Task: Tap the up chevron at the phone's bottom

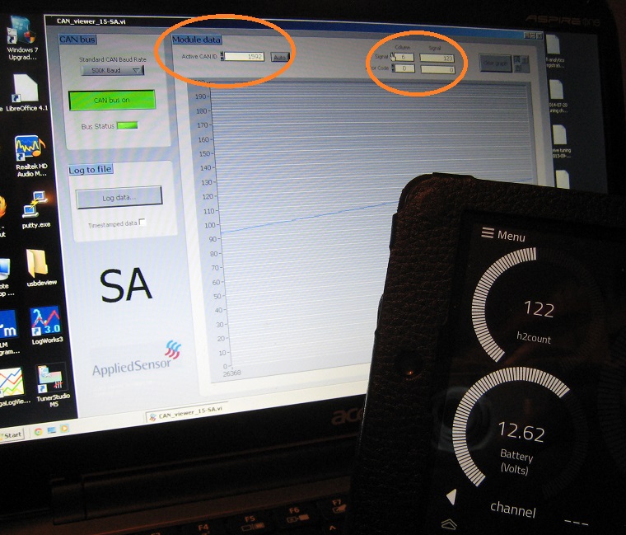Action: click(x=449, y=523)
